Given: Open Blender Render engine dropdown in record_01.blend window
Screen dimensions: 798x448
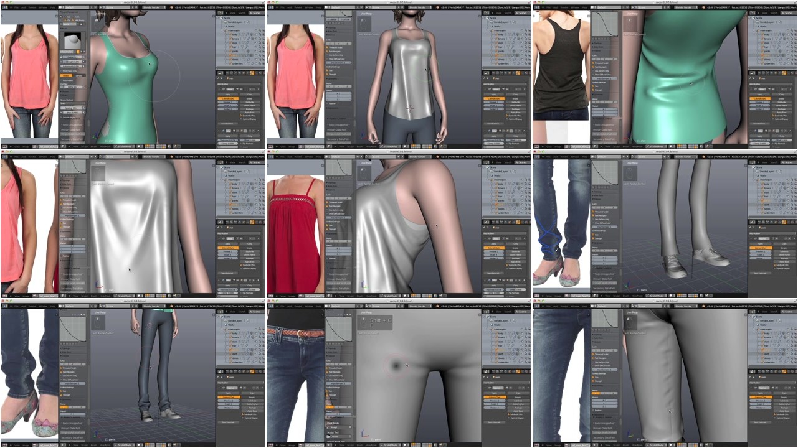Looking at the screenshot, I should pos(154,7).
